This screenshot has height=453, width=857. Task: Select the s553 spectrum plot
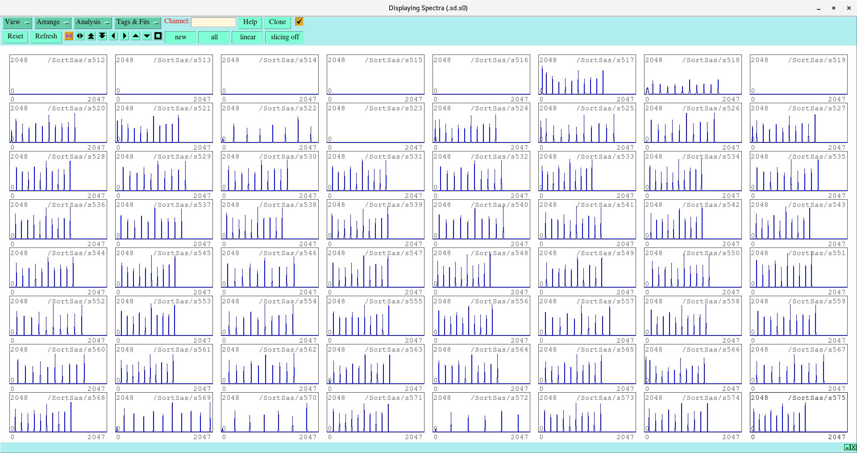pos(164,316)
